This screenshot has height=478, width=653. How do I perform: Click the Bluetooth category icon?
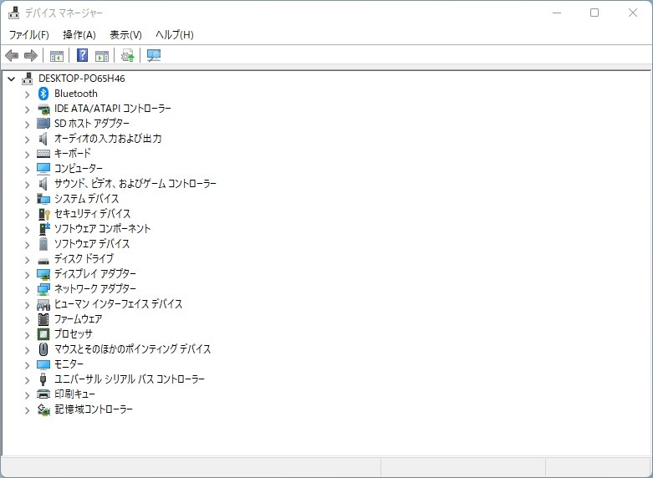tap(43, 94)
